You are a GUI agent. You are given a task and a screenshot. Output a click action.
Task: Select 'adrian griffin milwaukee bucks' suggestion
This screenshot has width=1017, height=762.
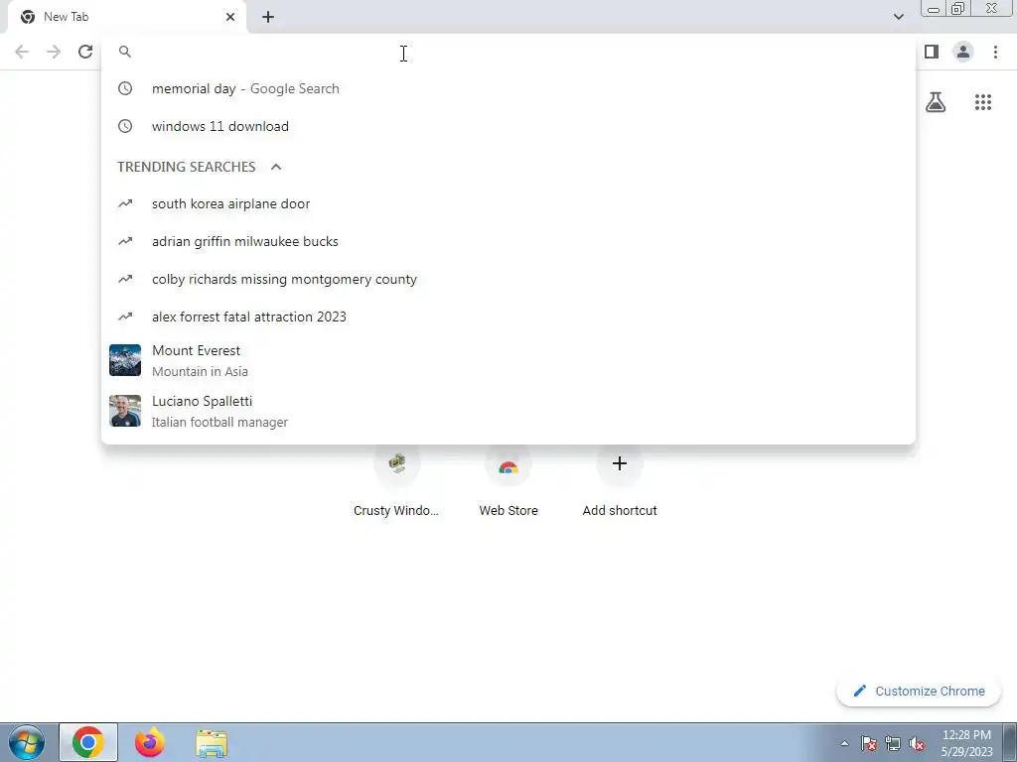pos(508,242)
